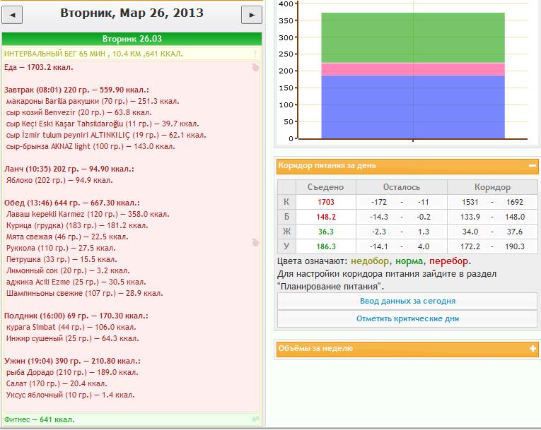Select the Ланч (10:35) meal heading

(69, 169)
